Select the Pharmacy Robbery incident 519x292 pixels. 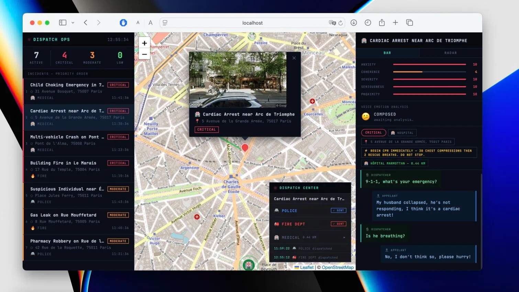79,247
